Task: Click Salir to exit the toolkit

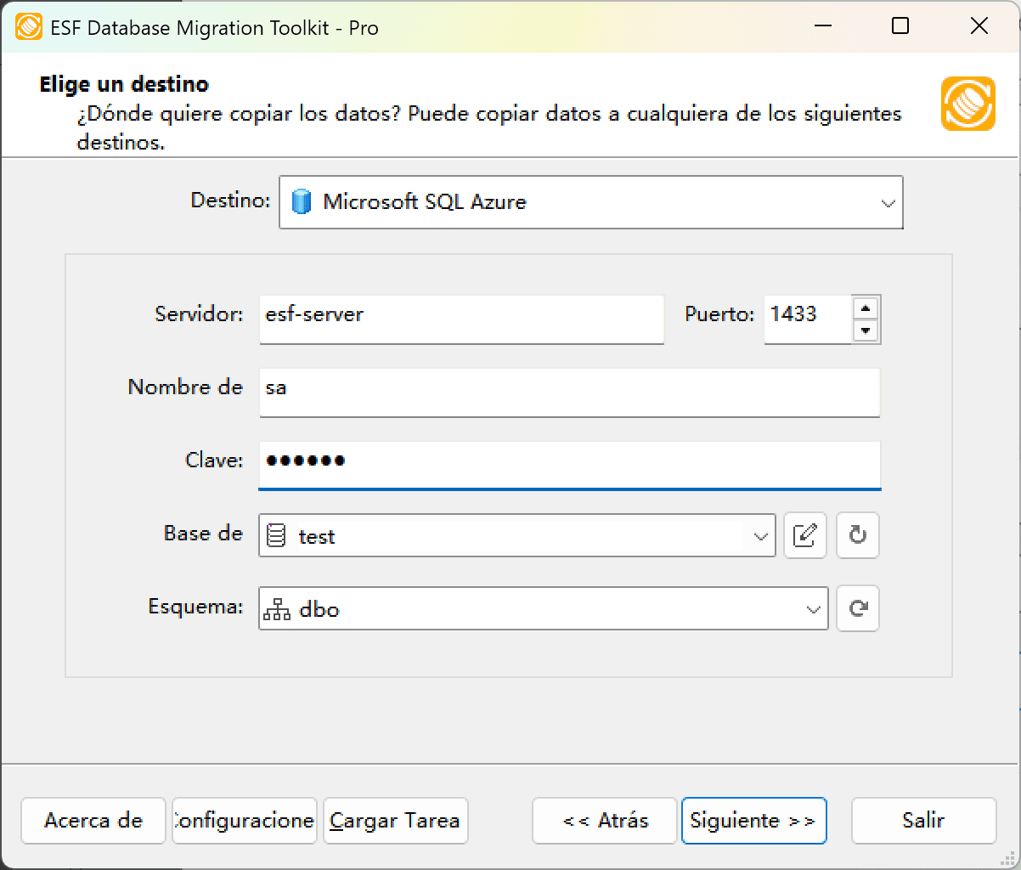Action: pyautogui.click(x=923, y=821)
